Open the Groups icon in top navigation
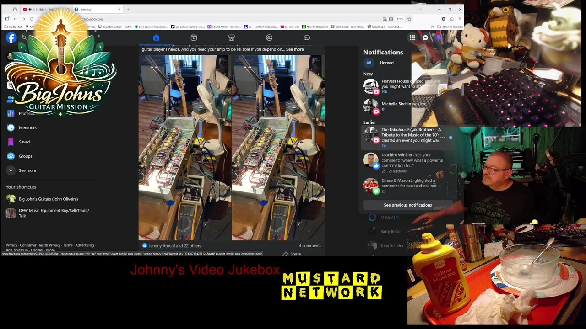This screenshot has width=586, height=329. [x=269, y=38]
